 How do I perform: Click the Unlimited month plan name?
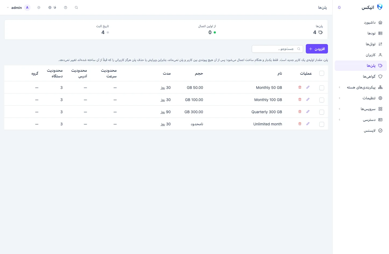click(268, 124)
